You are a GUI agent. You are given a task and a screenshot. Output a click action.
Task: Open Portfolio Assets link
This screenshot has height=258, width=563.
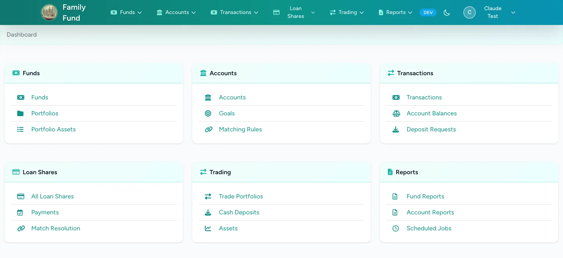point(54,129)
